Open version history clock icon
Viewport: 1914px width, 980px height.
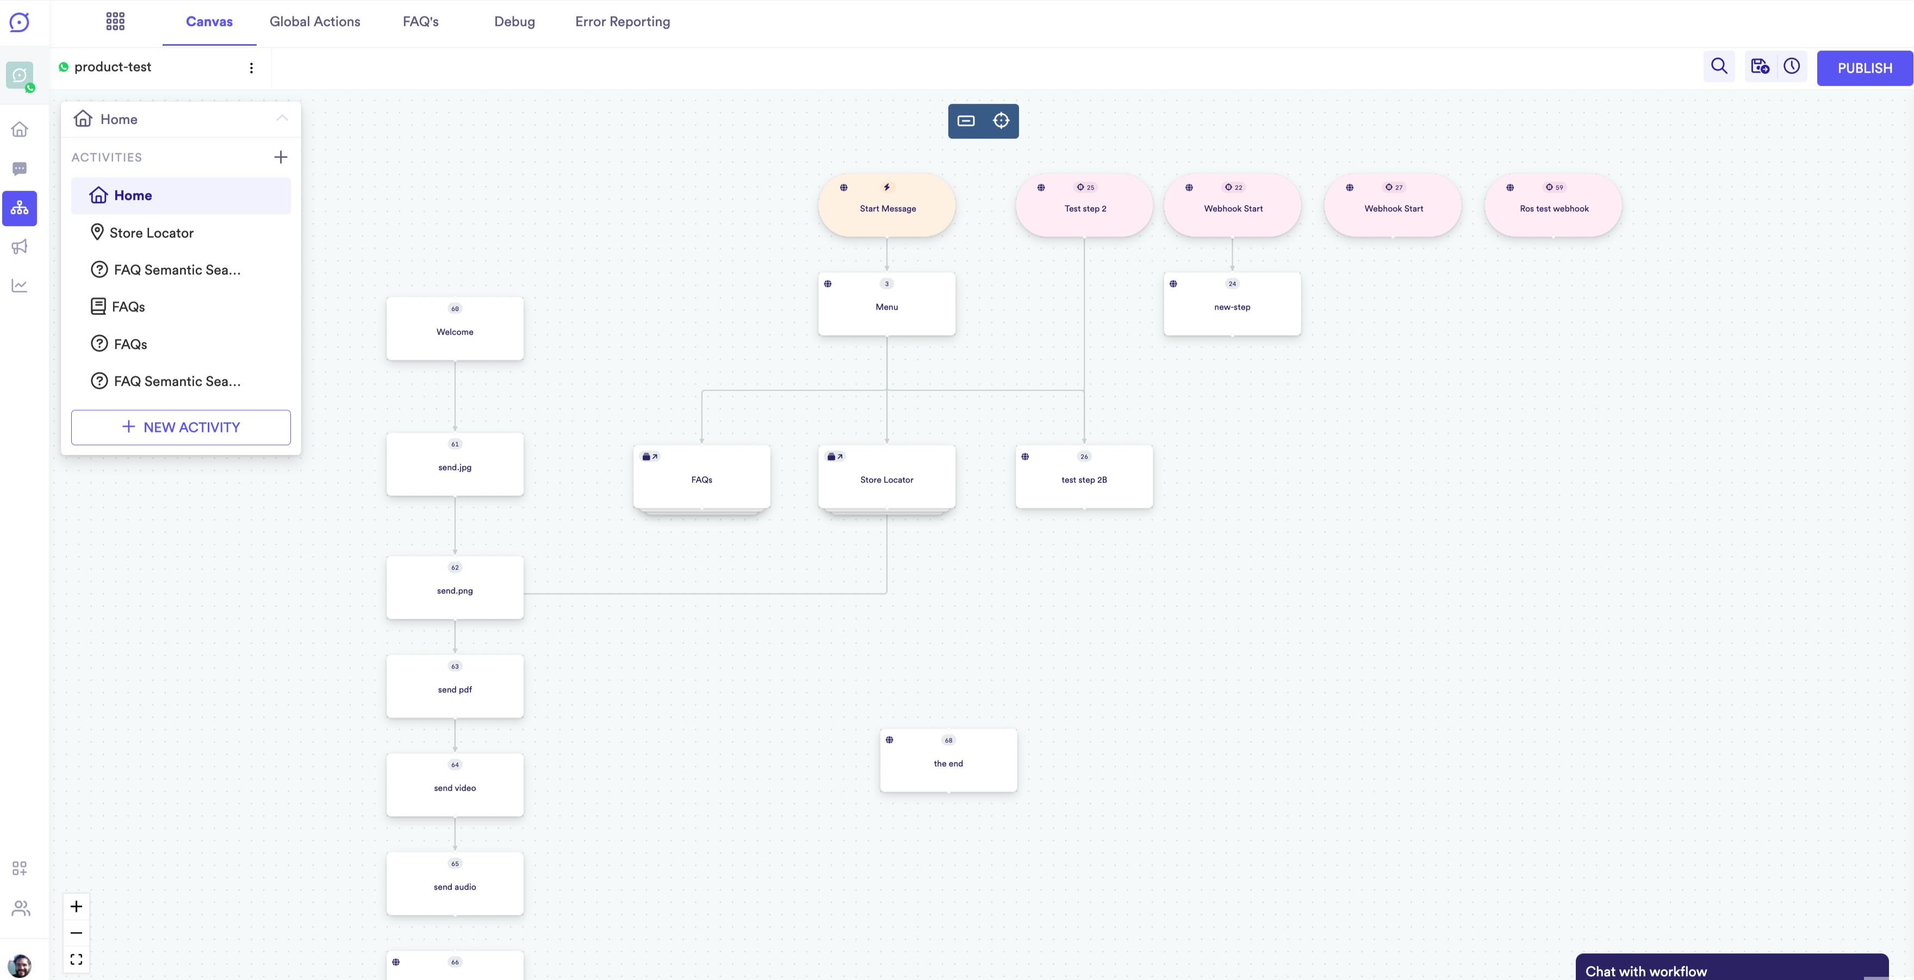1792,67
